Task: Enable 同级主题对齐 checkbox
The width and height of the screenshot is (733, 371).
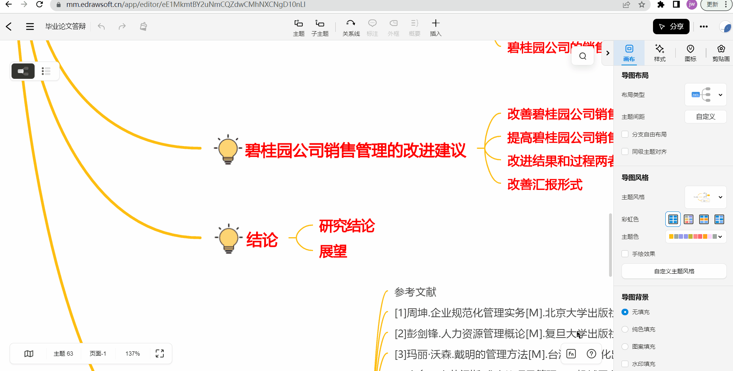Action: [625, 151]
